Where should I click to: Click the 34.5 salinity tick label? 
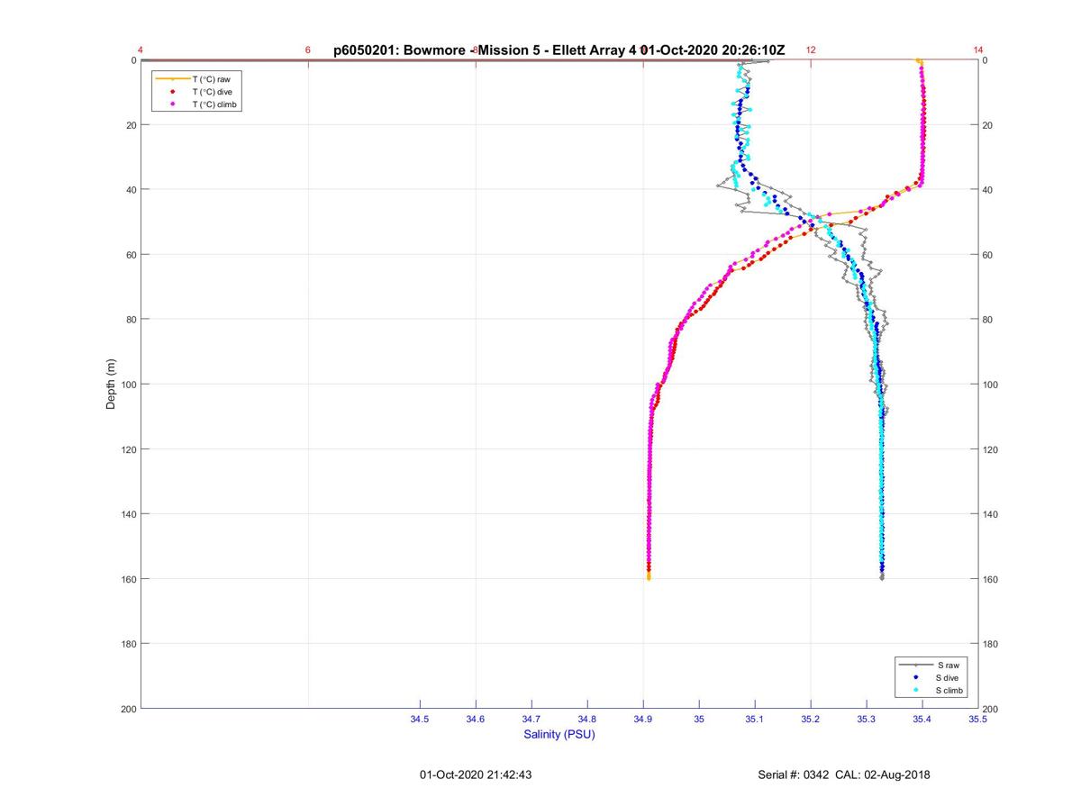(x=420, y=720)
